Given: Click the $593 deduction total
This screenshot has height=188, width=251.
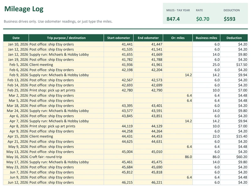Looking at the screenshot, I should click(229, 19).
